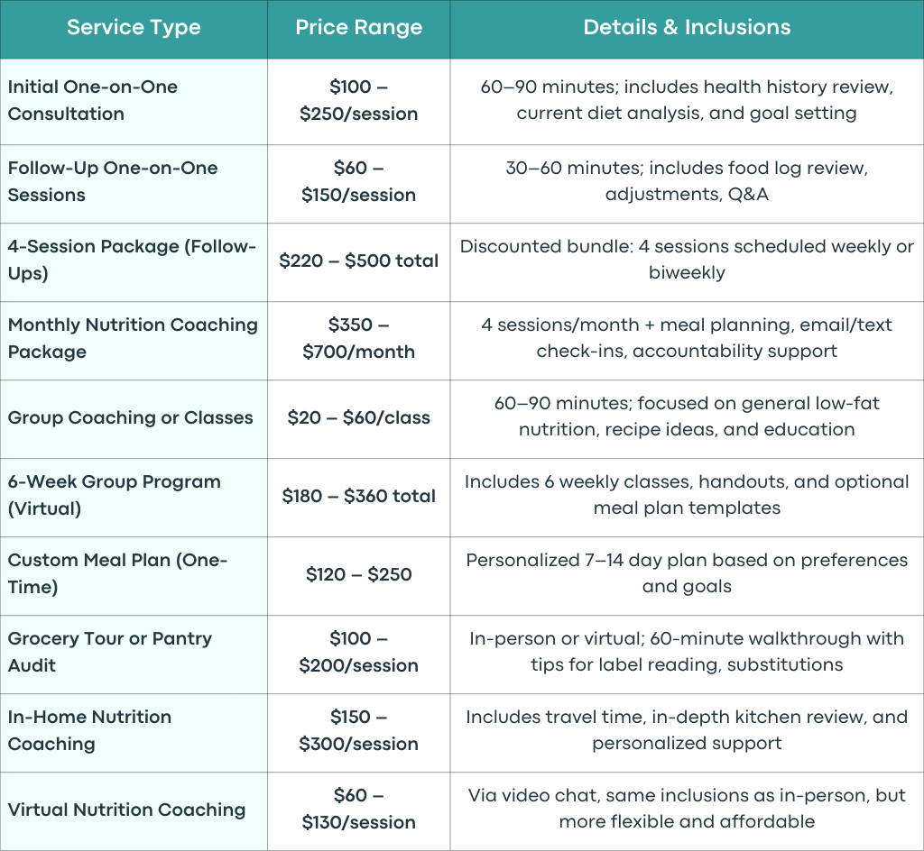Click the Monthly Nutrition Coaching Package cell
This screenshot has height=851, width=924.
pos(134,338)
